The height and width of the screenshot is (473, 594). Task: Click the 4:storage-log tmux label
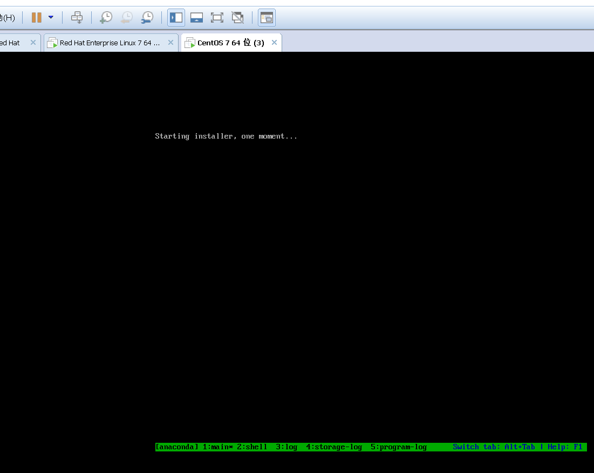tap(334, 447)
